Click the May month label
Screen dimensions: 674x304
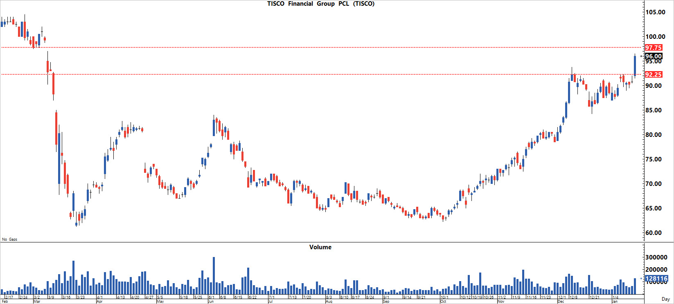[x=160, y=302]
